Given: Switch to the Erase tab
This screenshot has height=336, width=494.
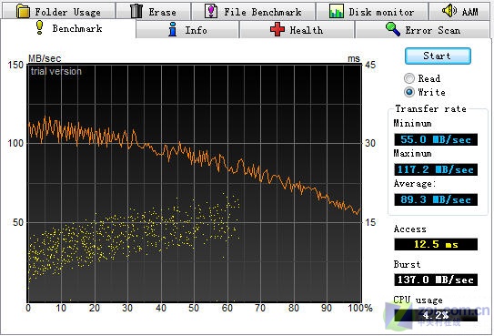Looking at the screenshot, I should [x=153, y=11].
